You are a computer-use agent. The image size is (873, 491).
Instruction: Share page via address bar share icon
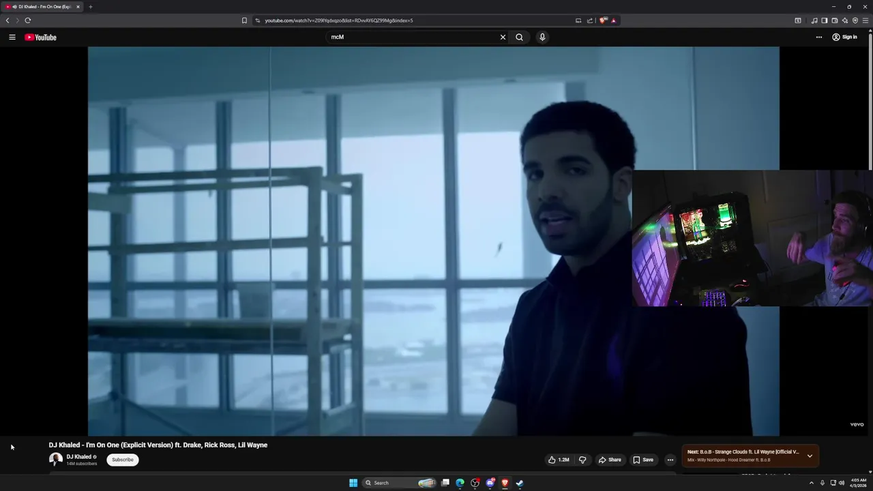click(590, 20)
